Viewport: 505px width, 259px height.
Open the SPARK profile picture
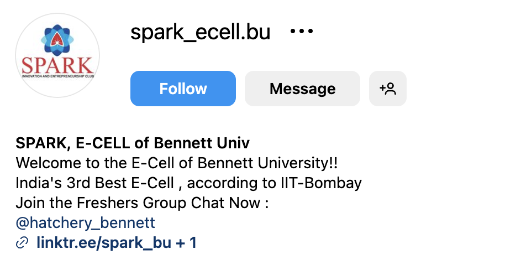pos(57,55)
